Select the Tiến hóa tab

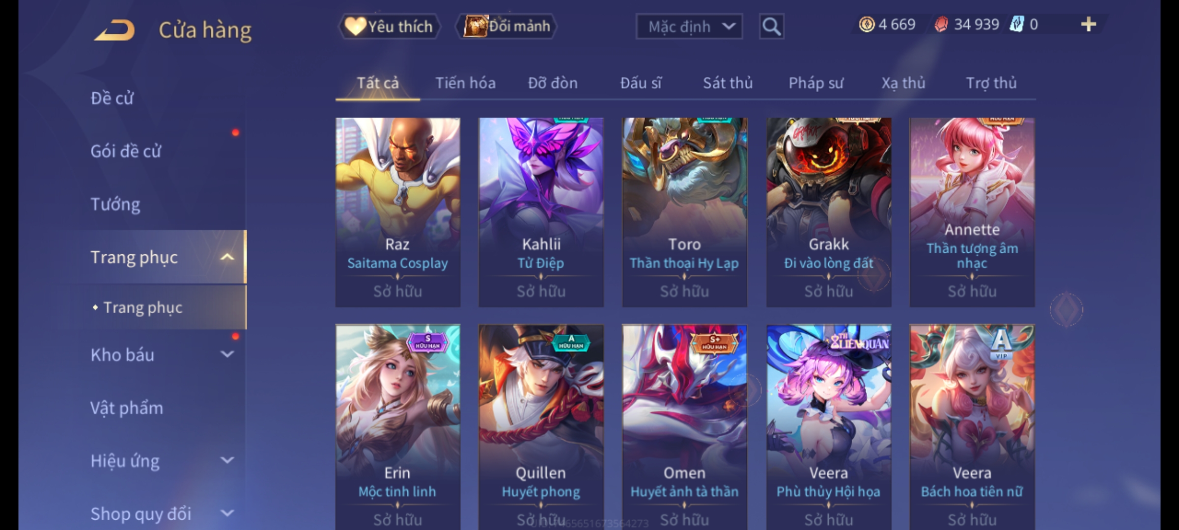pos(465,83)
